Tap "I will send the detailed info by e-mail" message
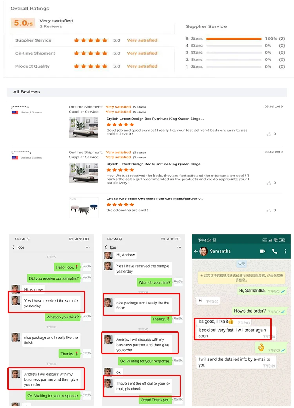 pyautogui.click(x=236, y=362)
